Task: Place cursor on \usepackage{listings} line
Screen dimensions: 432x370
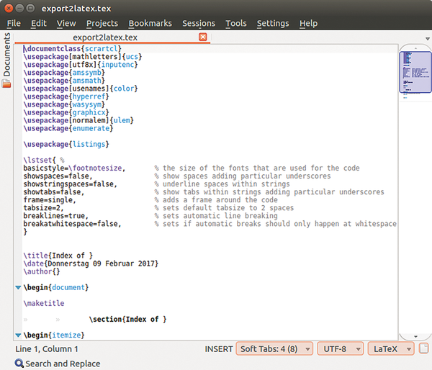Action: pos(66,145)
